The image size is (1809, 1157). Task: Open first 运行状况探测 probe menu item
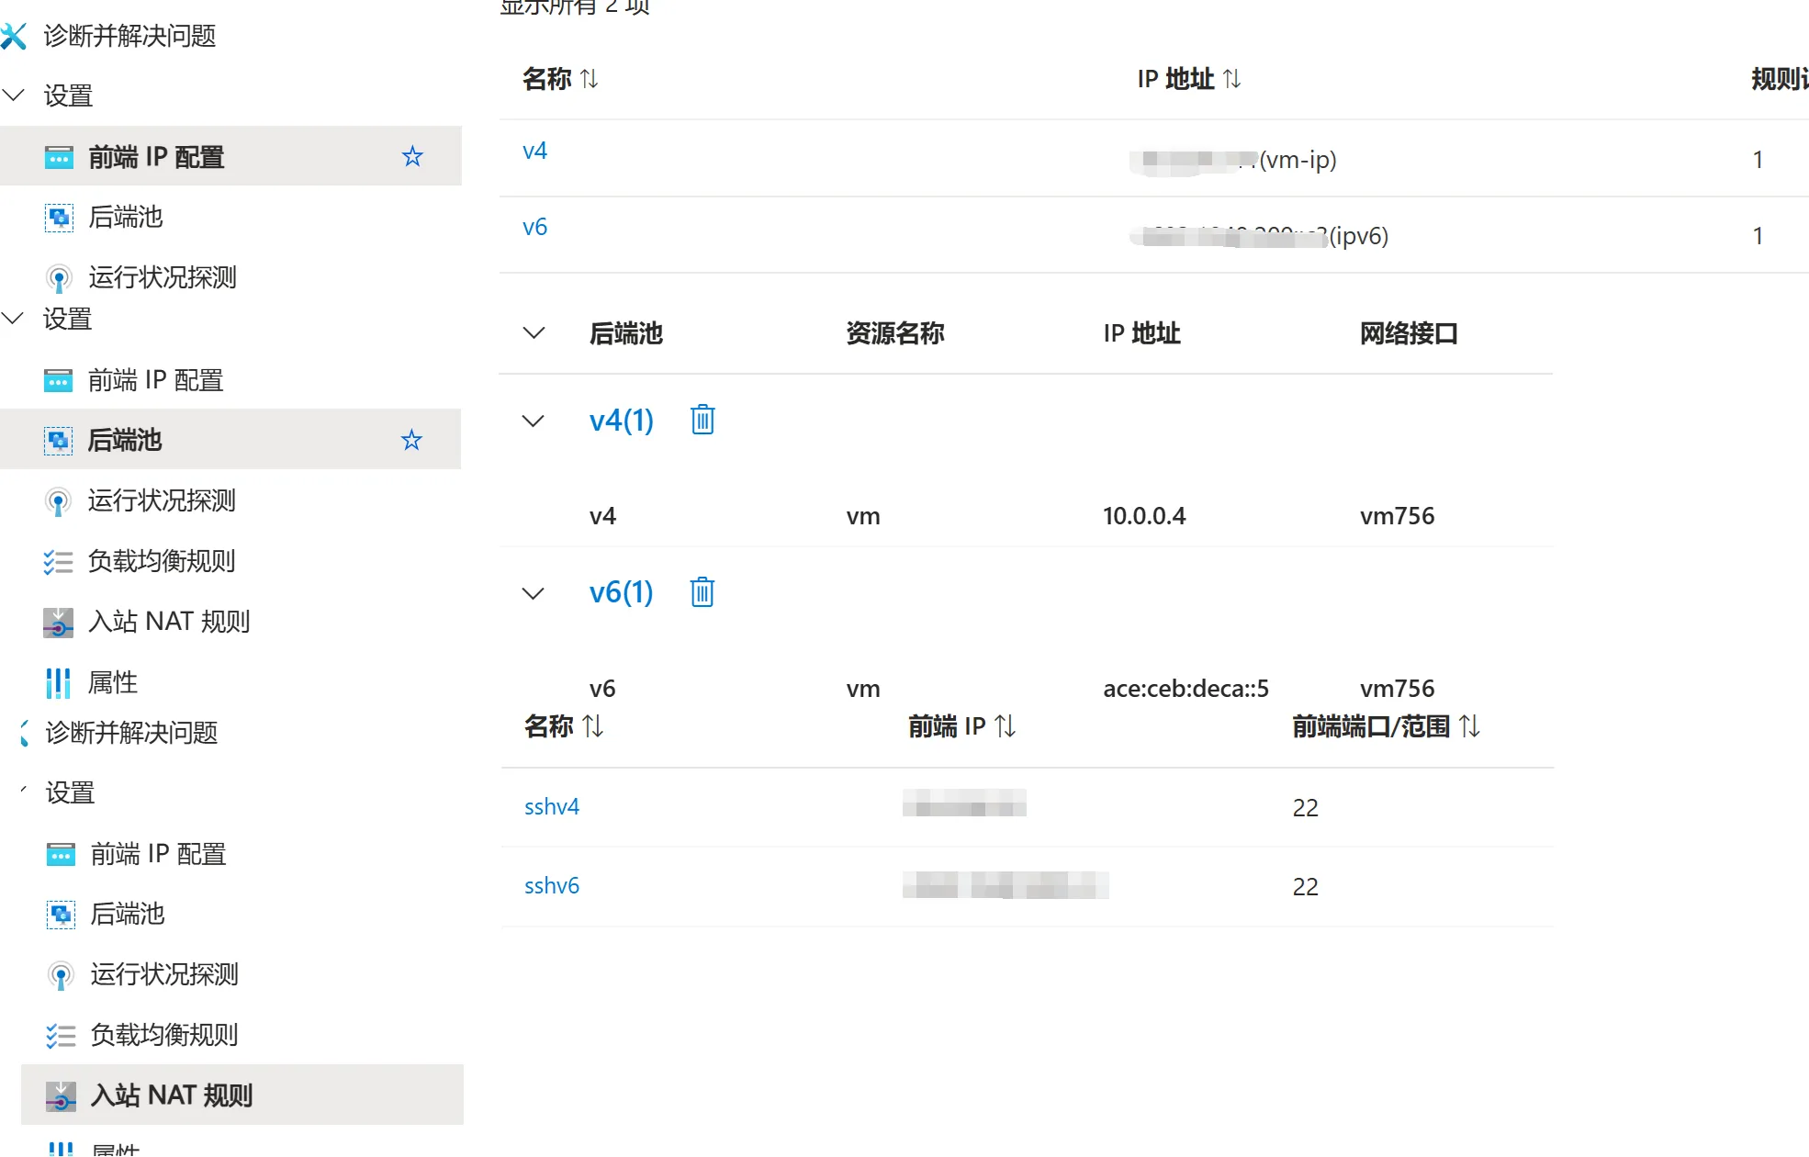[x=162, y=277]
